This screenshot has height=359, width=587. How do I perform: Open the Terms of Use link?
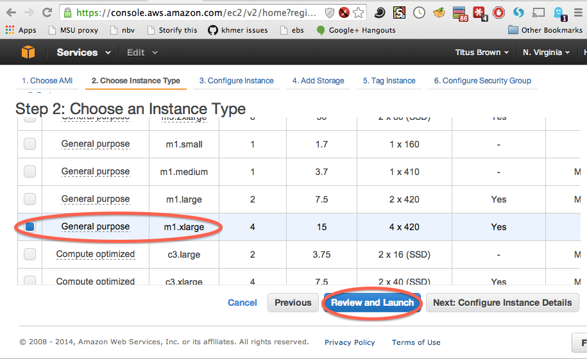(416, 342)
